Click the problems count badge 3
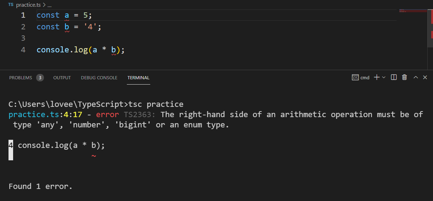The image size is (433, 201). tap(40, 77)
